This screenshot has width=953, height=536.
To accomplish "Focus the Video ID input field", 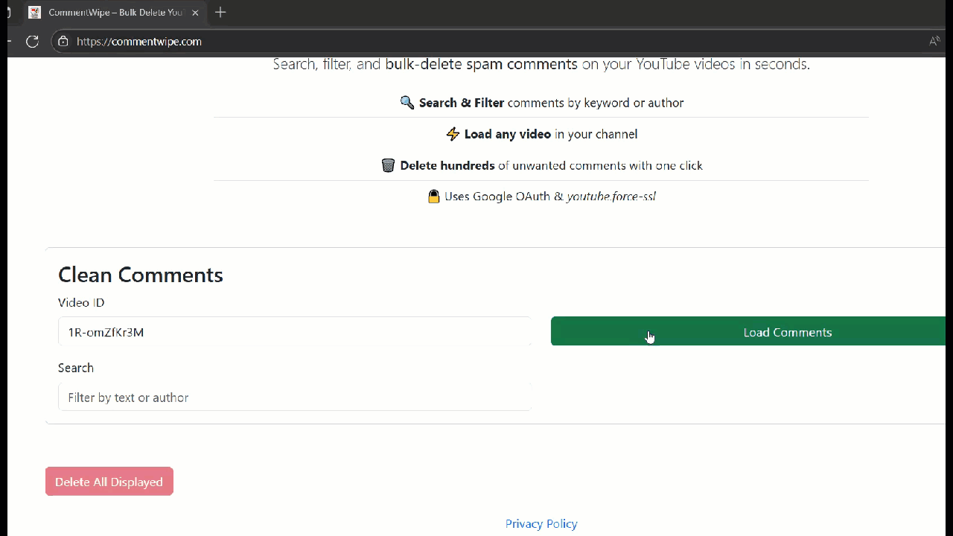I will (x=295, y=332).
